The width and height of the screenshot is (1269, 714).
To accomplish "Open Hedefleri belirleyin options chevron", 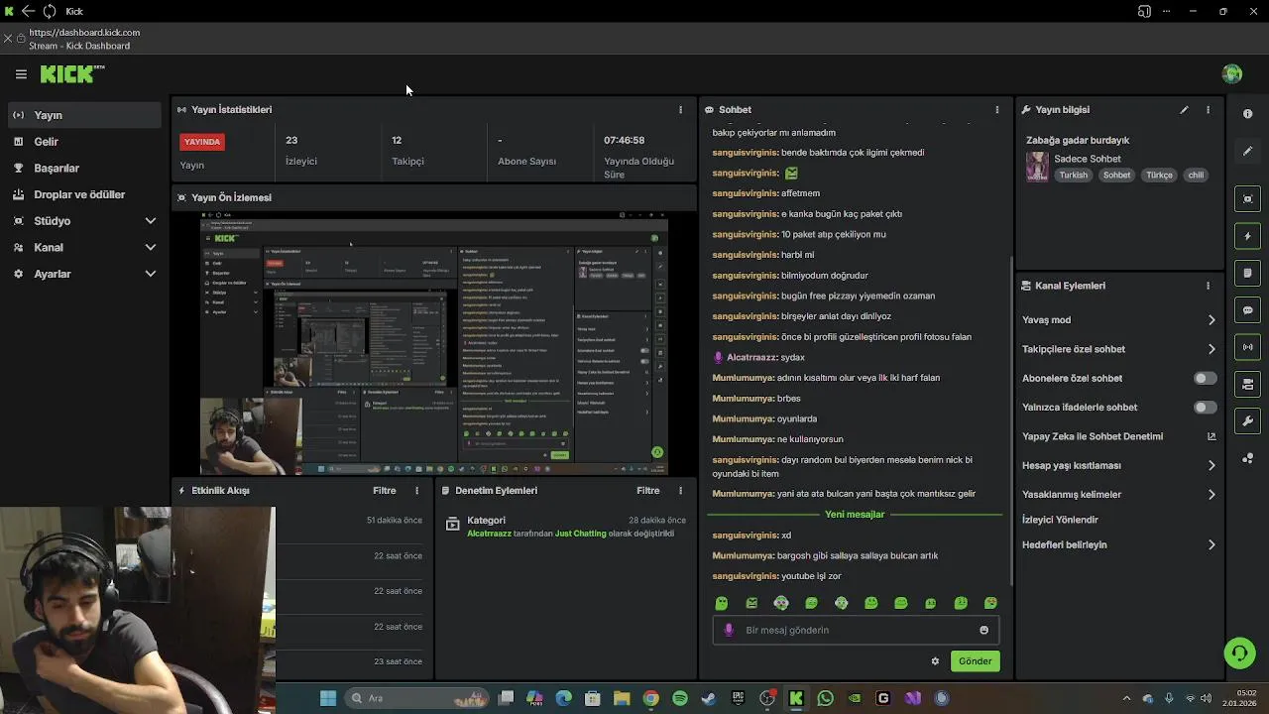I will (1211, 544).
